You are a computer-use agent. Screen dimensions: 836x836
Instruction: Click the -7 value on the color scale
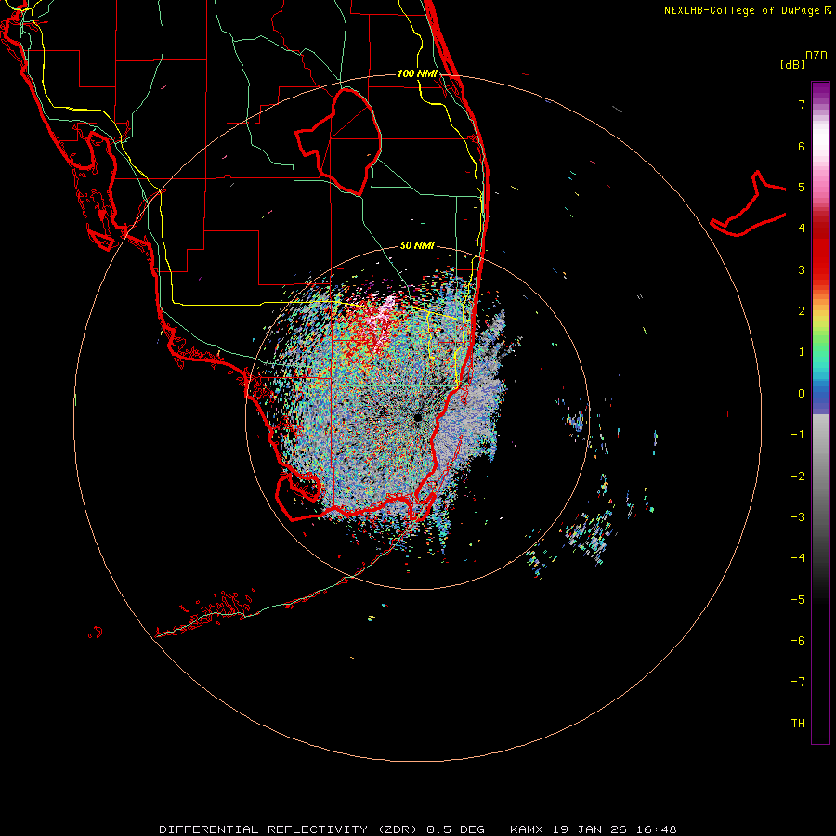click(x=798, y=682)
